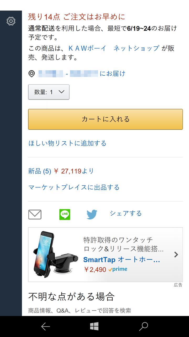Click the シェアする link

click(126, 213)
